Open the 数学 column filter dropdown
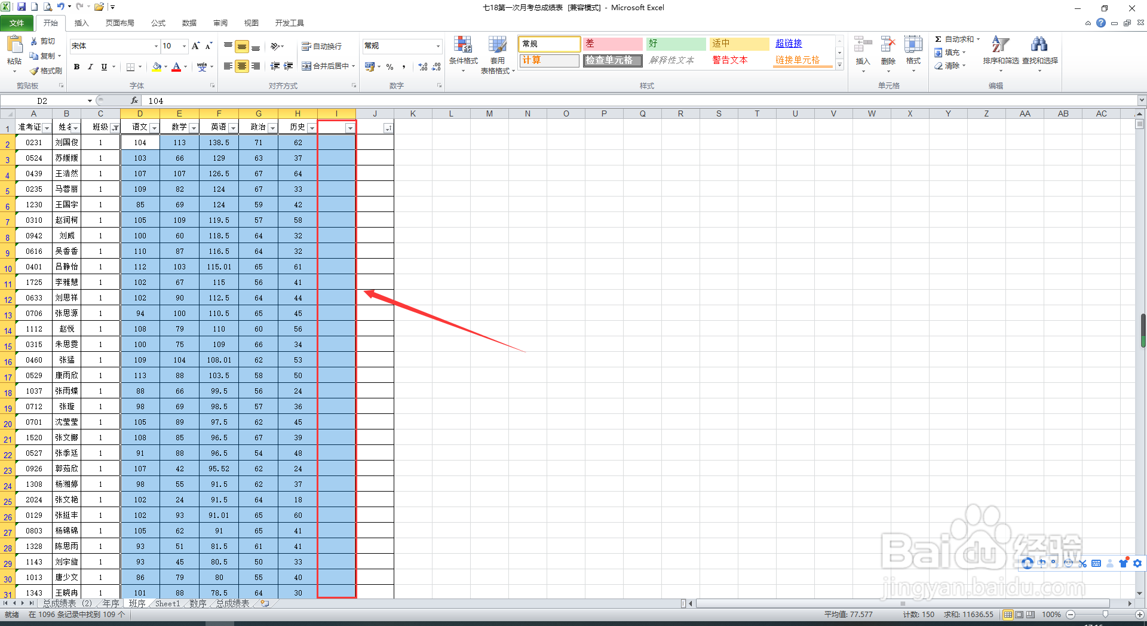The width and height of the screenshot is (1147, 626). click(194, 128)
